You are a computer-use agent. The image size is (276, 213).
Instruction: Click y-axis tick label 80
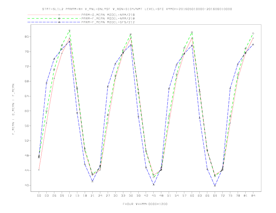26,37
